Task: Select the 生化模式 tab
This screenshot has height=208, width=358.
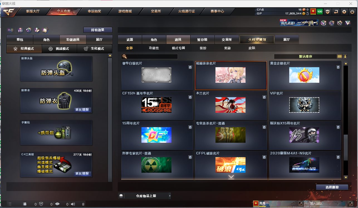Action: click(95, 49)
